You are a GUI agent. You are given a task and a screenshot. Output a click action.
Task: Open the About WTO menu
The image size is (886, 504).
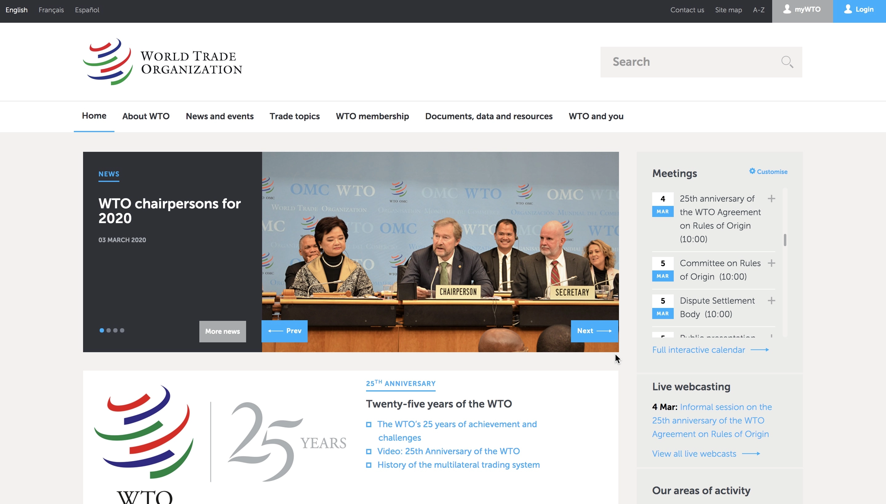point(146,116)
